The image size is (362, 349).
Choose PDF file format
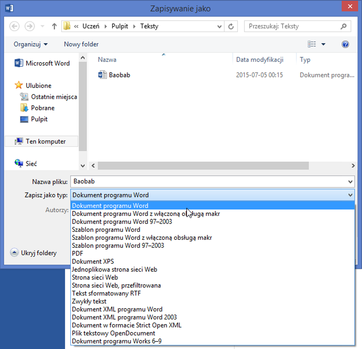pos(212,253)
